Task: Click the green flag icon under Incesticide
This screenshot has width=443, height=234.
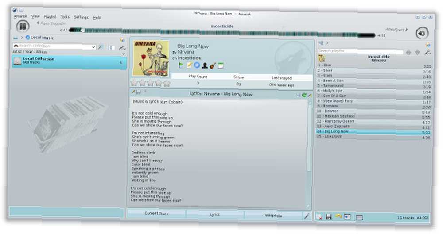Action: [x=181, y=65]
